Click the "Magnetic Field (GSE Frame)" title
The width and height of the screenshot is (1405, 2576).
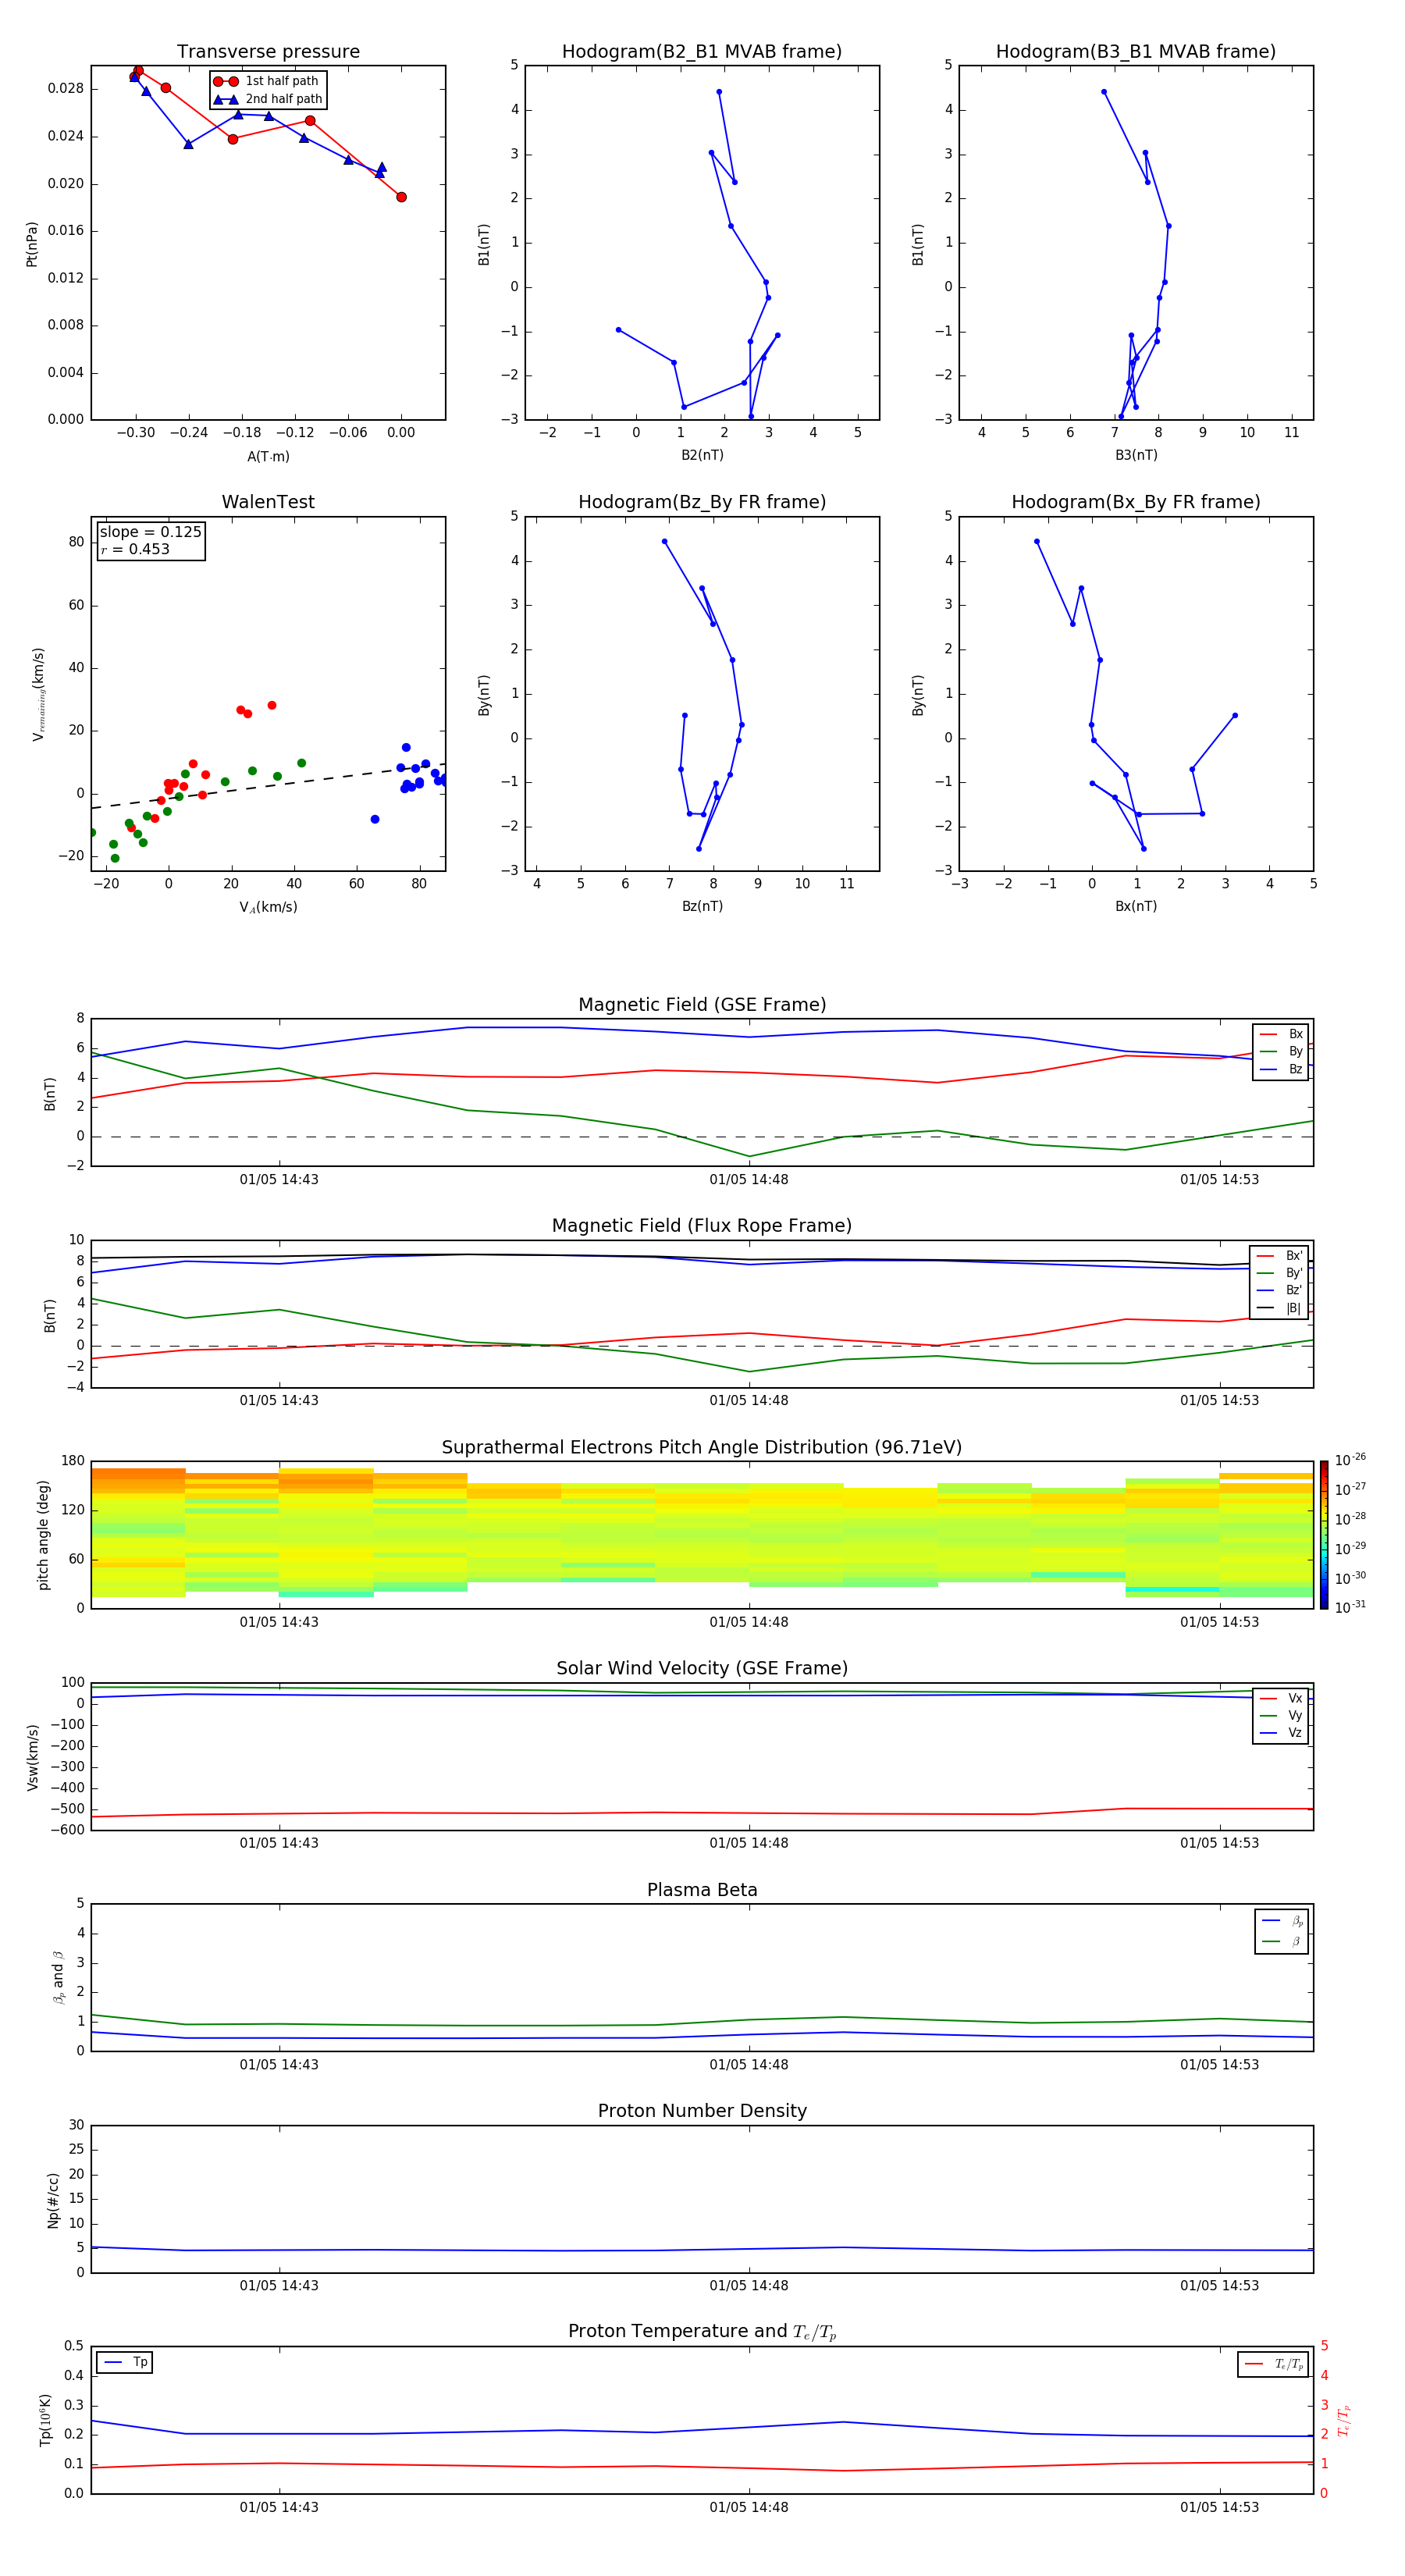pos(701,1005)
